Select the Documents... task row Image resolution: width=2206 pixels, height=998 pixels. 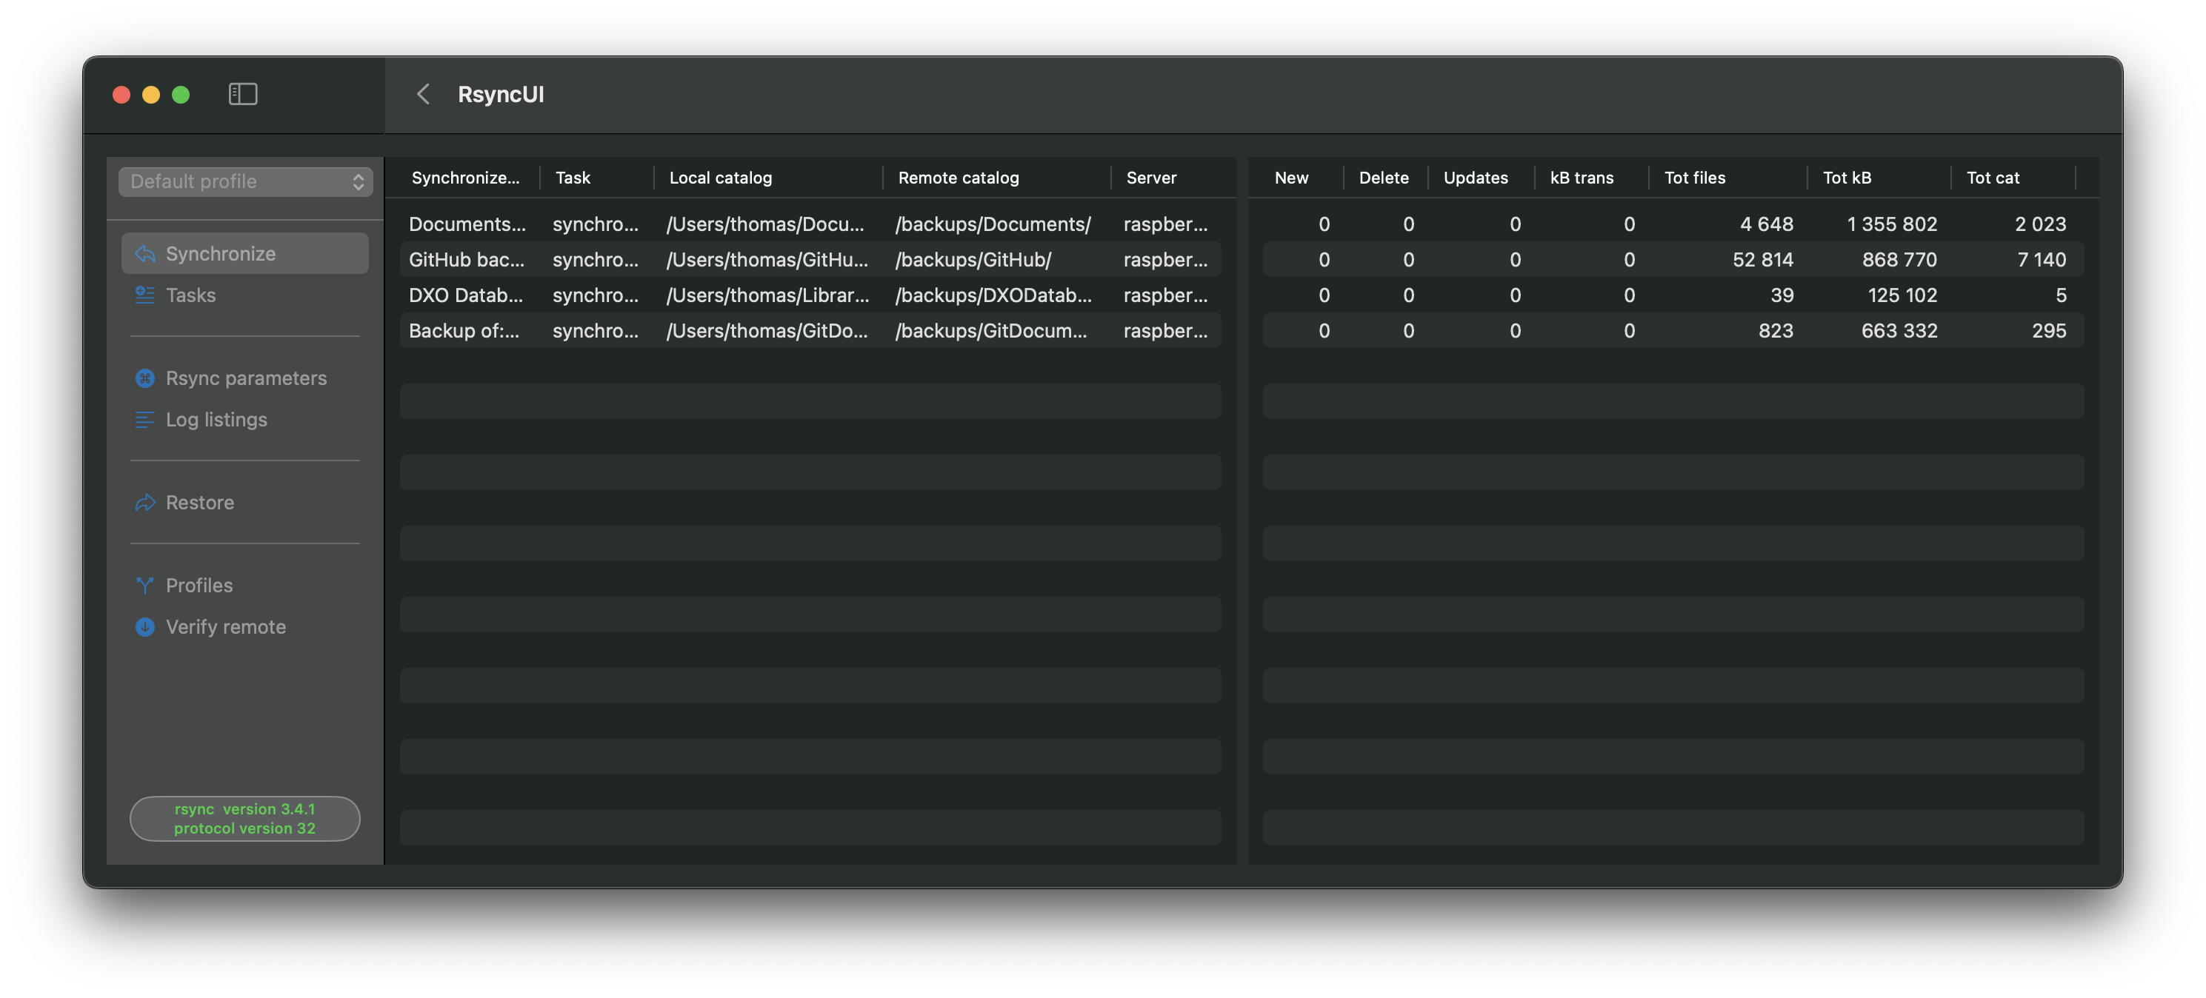point(810,224)
